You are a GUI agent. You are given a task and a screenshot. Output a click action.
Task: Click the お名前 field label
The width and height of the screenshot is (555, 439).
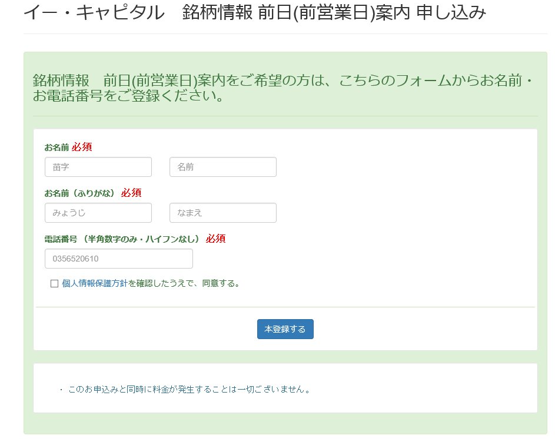(x=57, y=148)
